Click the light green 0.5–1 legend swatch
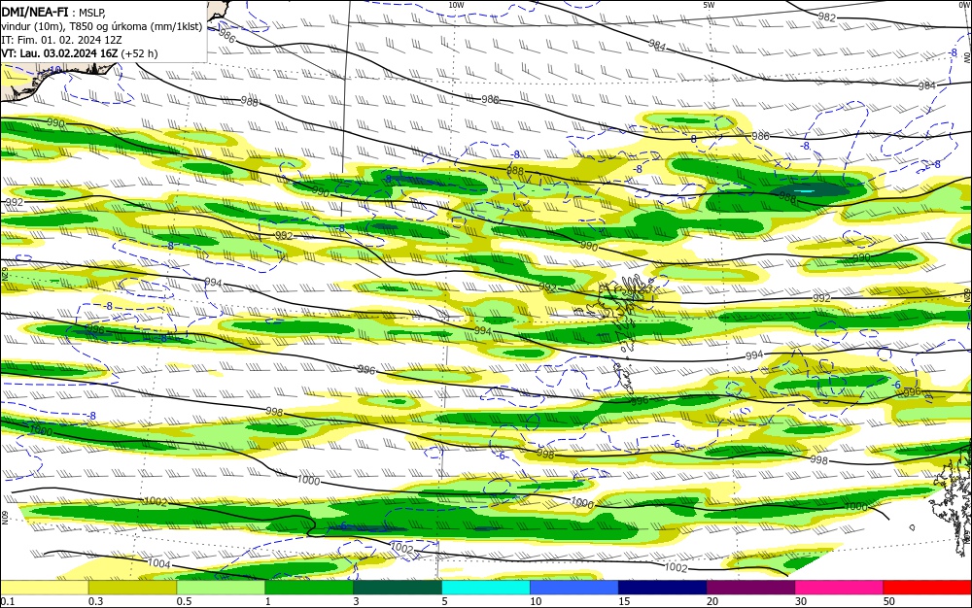972x608 pixels. point(221,588)
